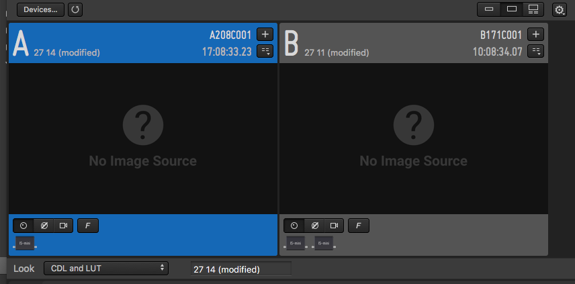Select the medium slot layout view
Image resolution: width=575 pixels, height=284 pixels.
coord(511,9)
